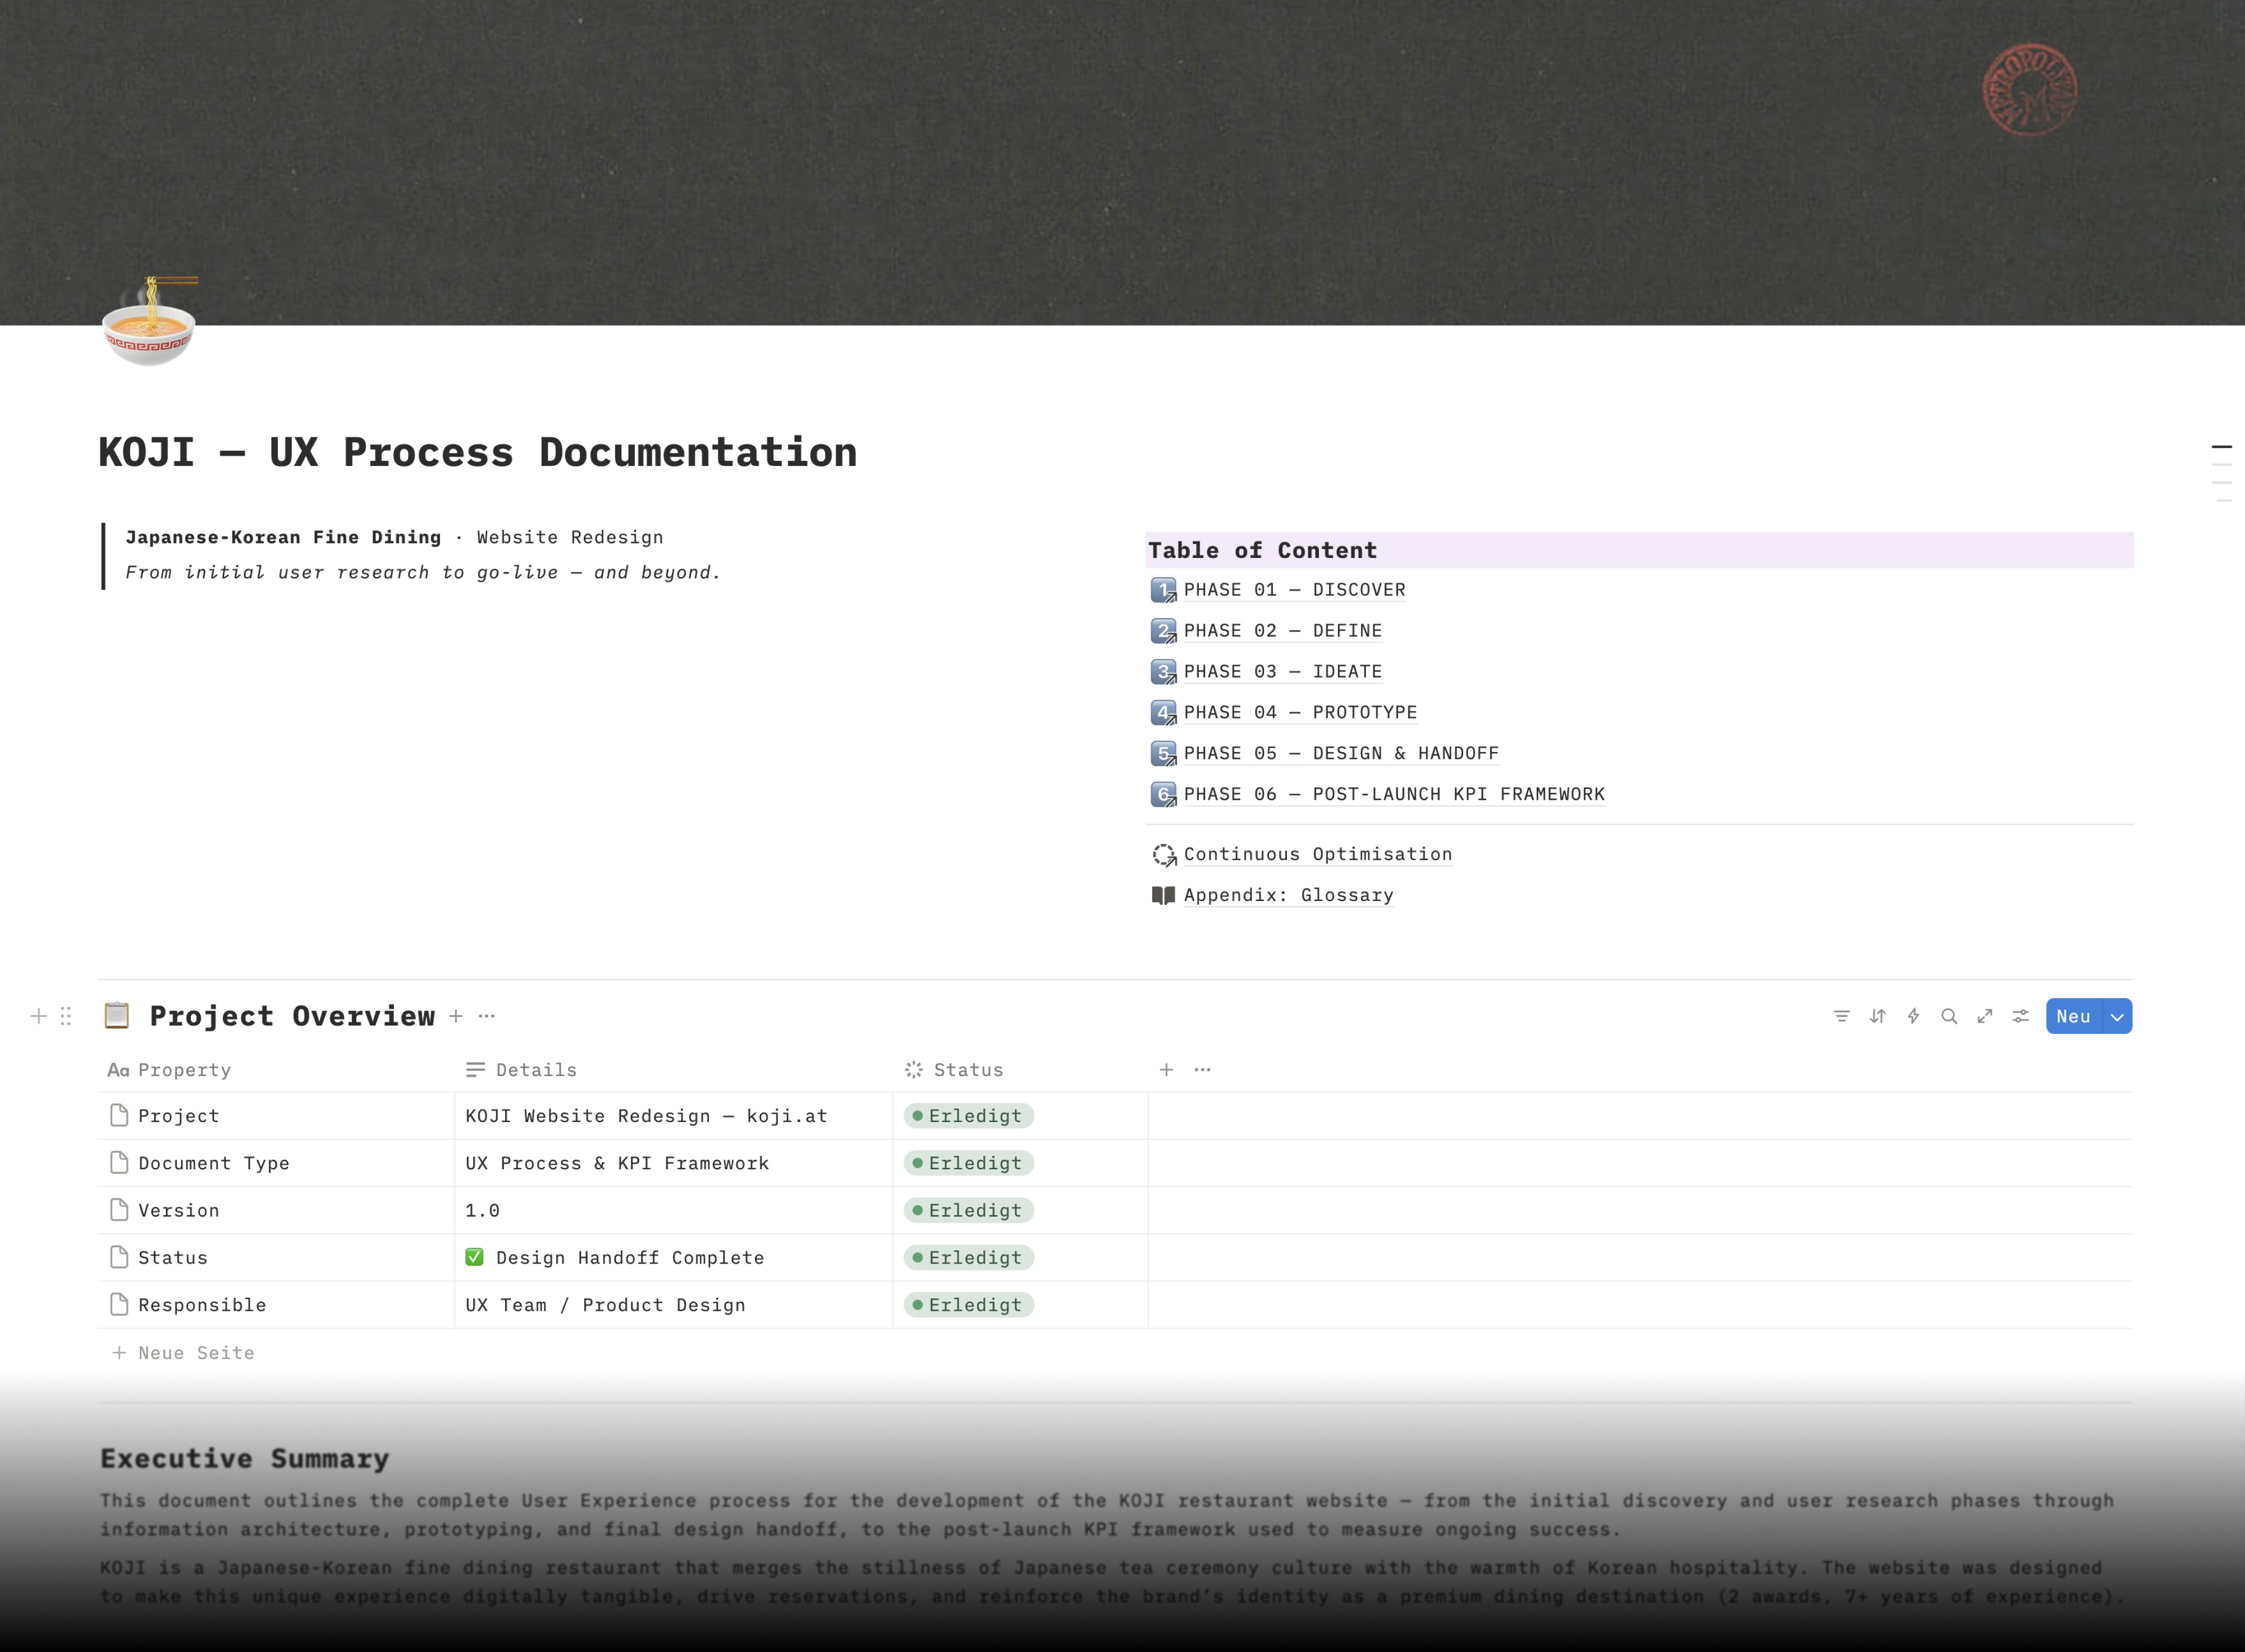The image size is (2245, 1652).
Task: Open automations via lightning bolt icon
Action: point(1913,1016)
